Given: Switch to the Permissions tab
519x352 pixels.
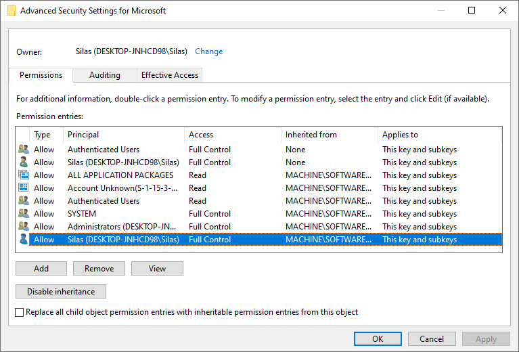Looking at the screenshot, I should click(41, 75).
